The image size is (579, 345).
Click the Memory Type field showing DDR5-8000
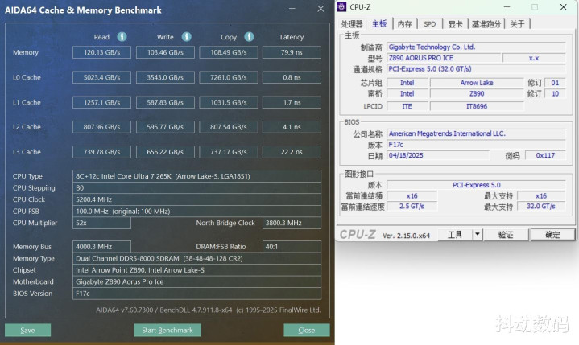(x=196, y=258)
